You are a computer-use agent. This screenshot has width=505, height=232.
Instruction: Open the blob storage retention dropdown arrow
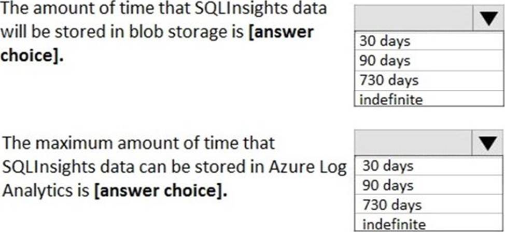click(488, 20)
